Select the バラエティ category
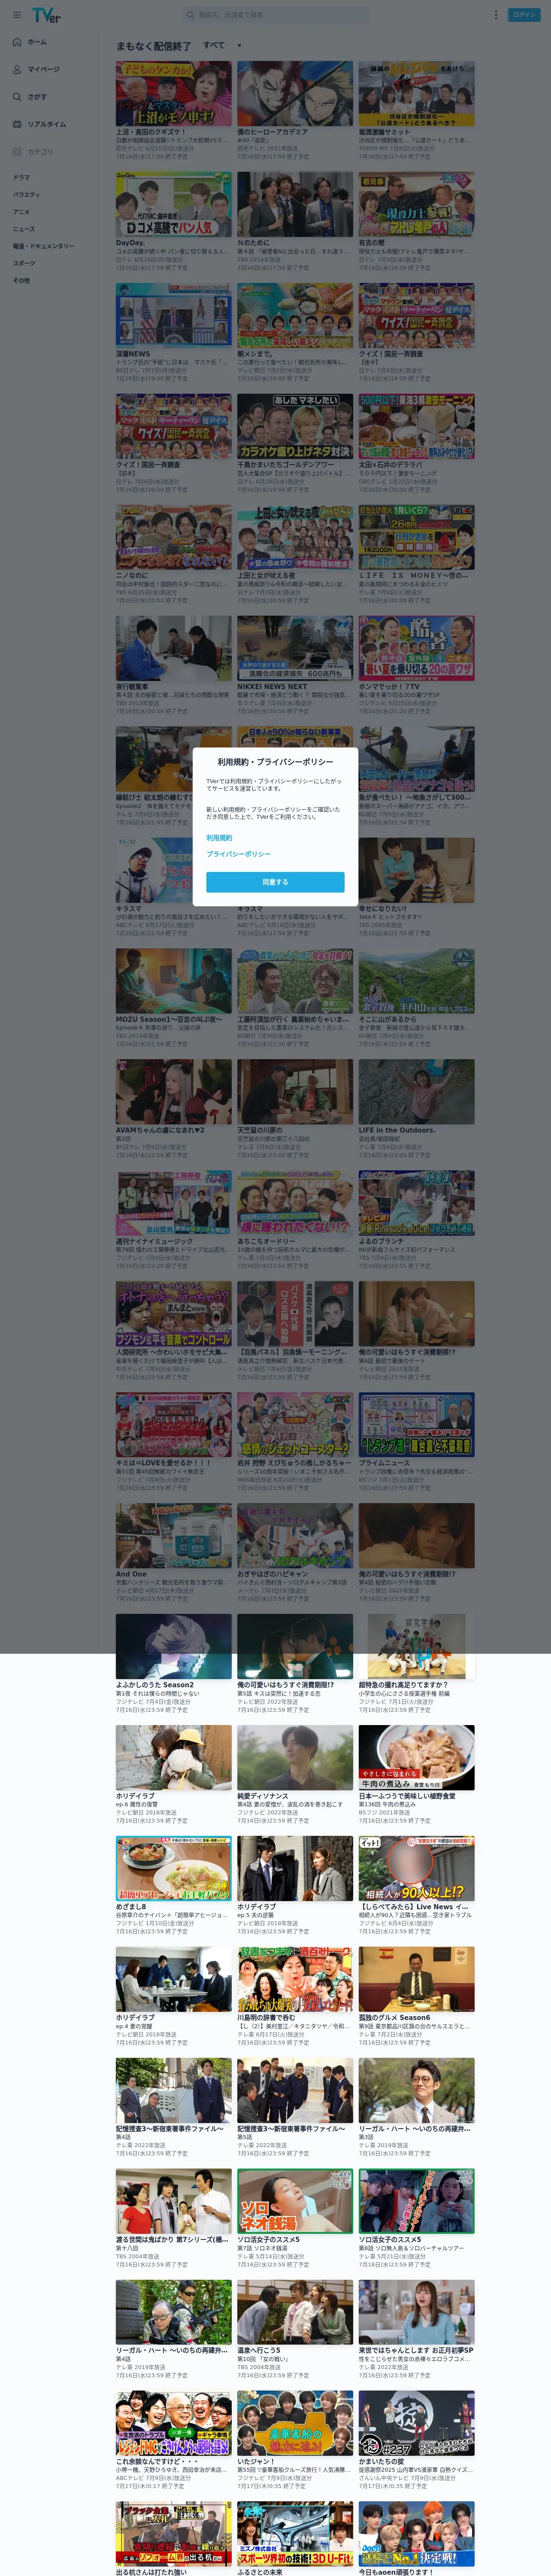 (x=26, y=195)
